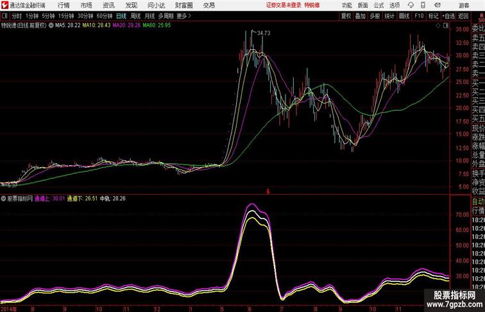Click the 中轨: 28.26 indicator value
The height and width of the screenshot is (312, 485).
[x=113, y=199]
